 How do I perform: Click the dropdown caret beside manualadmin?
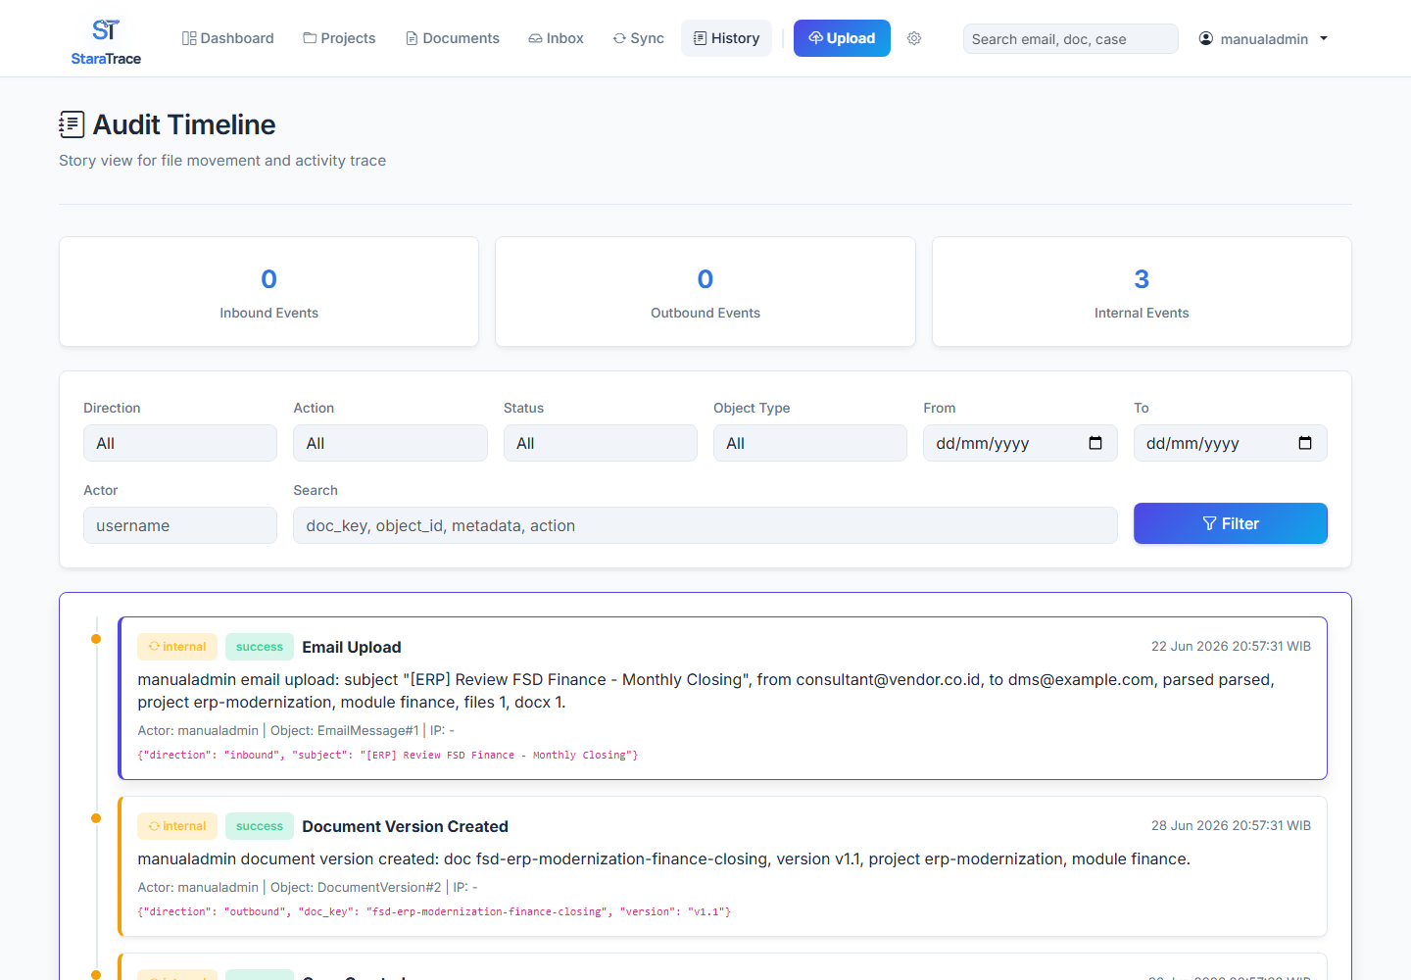(1324, 38)
